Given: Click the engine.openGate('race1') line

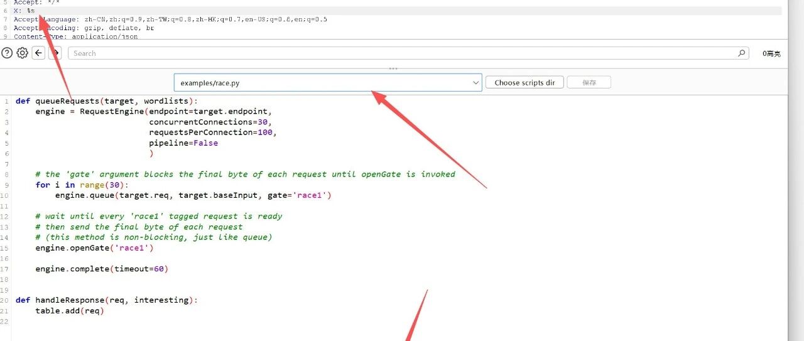Looking at the screenshot, I should (95, 248).
